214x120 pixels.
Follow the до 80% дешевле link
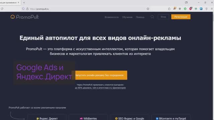[x=100, y=88]
